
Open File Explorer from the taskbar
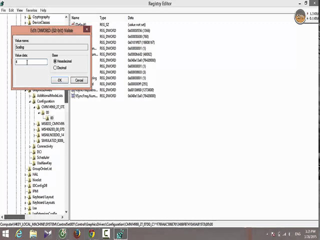33,234
